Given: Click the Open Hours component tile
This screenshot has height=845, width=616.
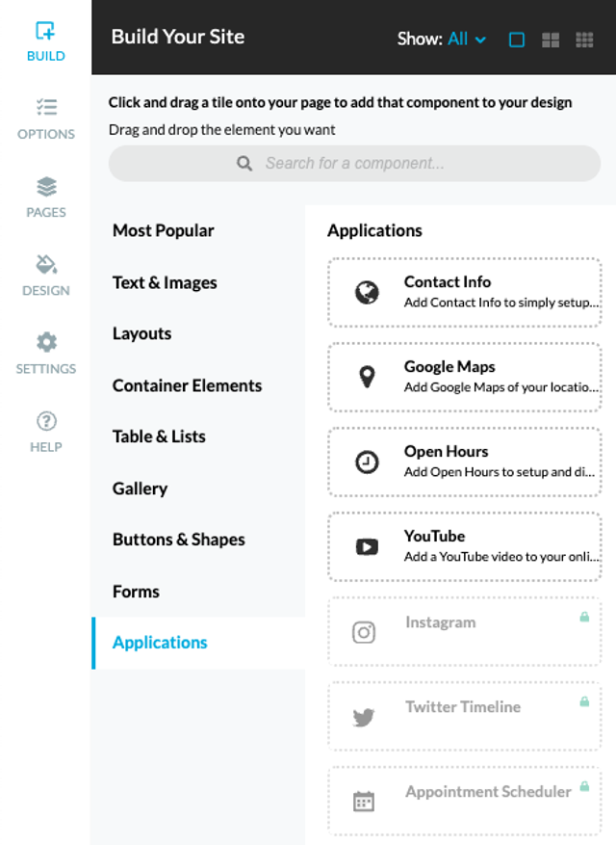Looking at the screenshot, I should (464, 462).
